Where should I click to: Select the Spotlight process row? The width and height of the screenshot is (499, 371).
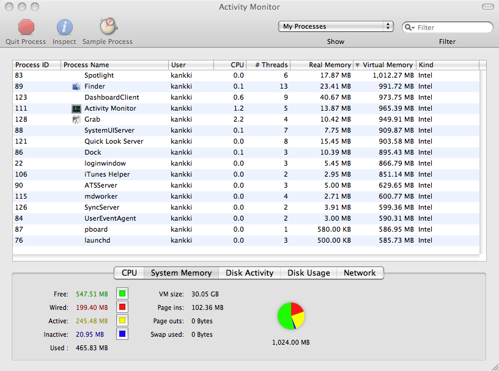pyautogui.click(x=246, y=75)
